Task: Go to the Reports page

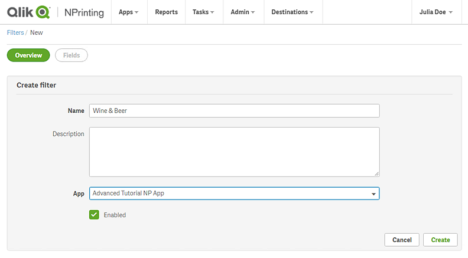Action: (166, 12)
